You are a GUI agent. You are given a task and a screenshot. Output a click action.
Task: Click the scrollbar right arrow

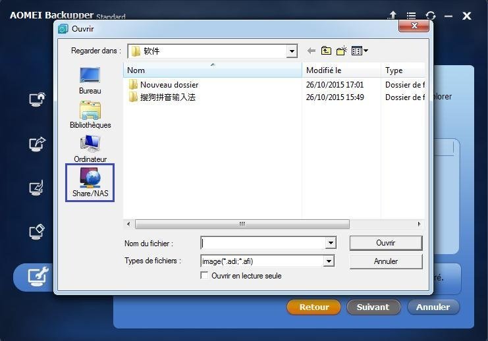(420, 224)
